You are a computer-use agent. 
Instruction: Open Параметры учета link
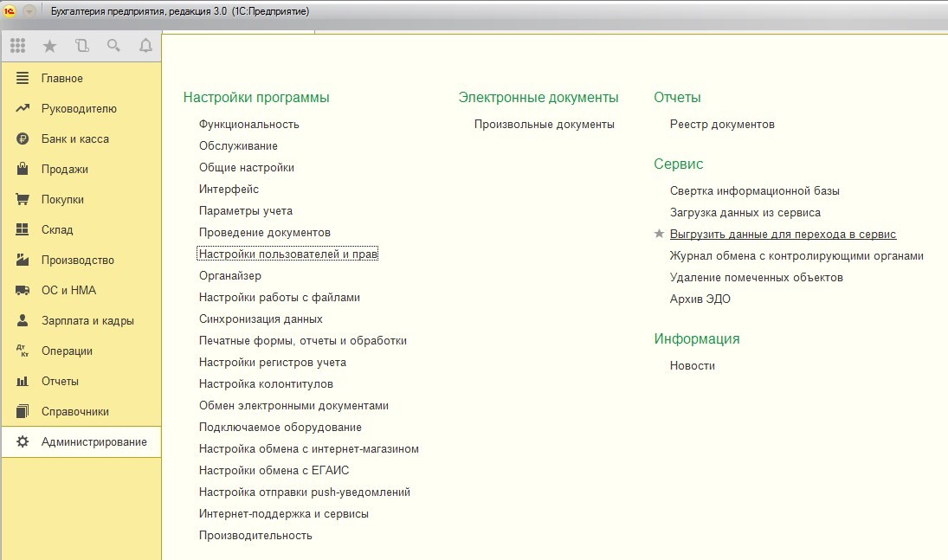pos(246,210)
